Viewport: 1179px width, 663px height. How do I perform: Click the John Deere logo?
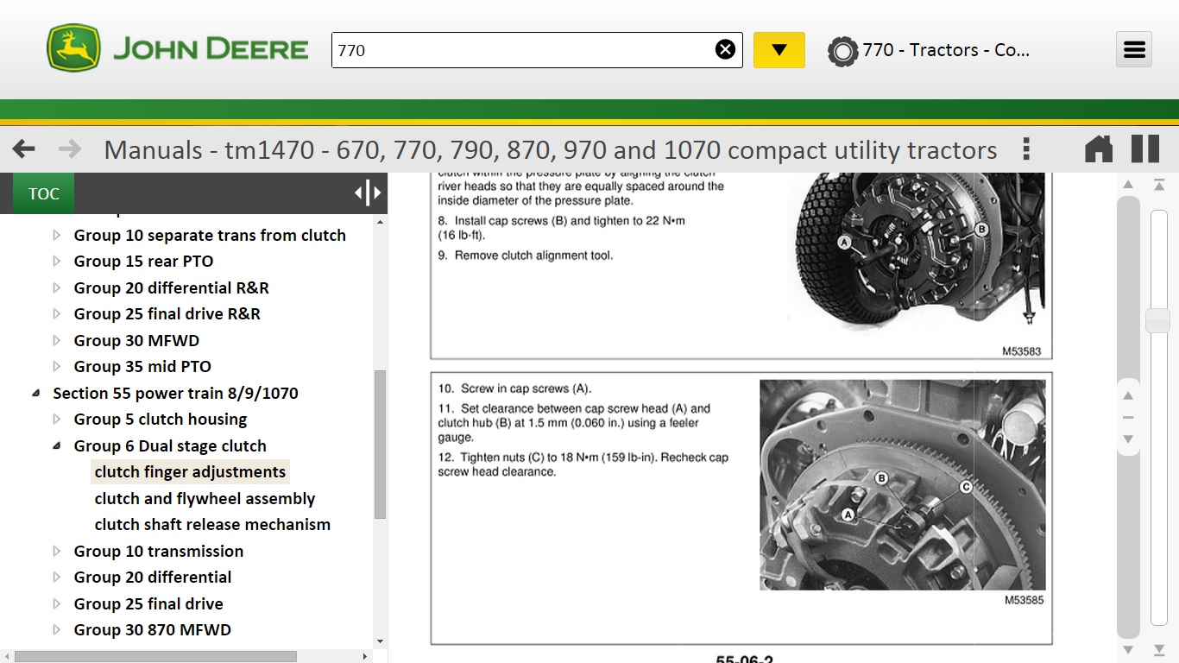177,49
